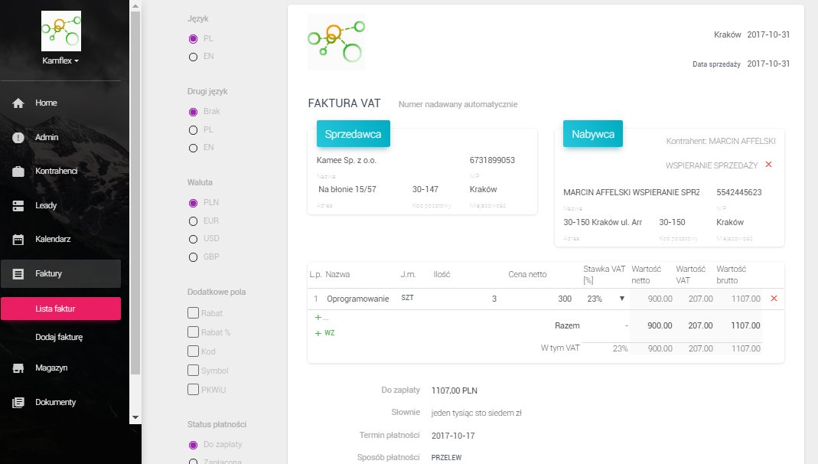Click the Dokumenty library icon
This screenshot has width=818, height=464.
[x=18, y=403]
